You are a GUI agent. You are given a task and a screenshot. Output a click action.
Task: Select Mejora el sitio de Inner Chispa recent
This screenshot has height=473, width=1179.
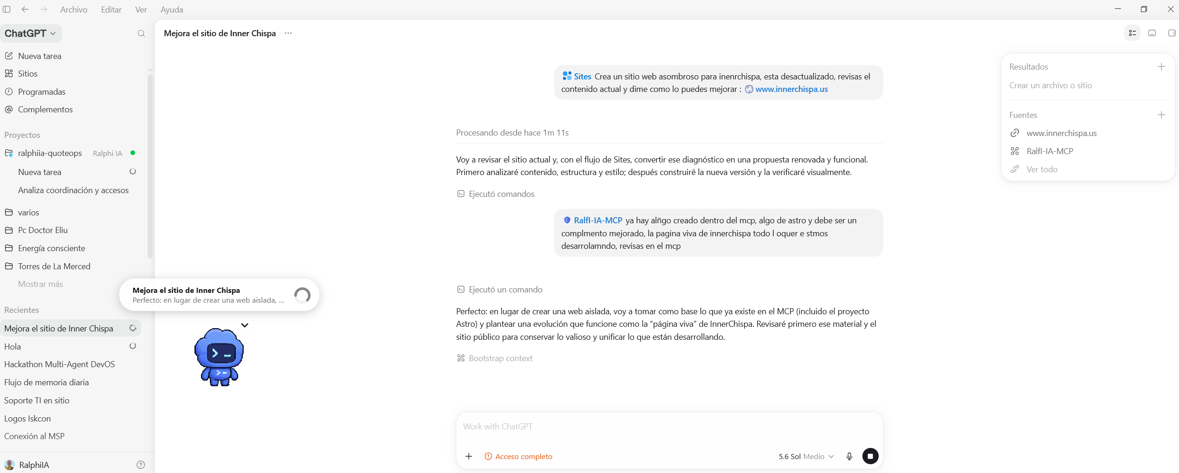tap(71, 329)
